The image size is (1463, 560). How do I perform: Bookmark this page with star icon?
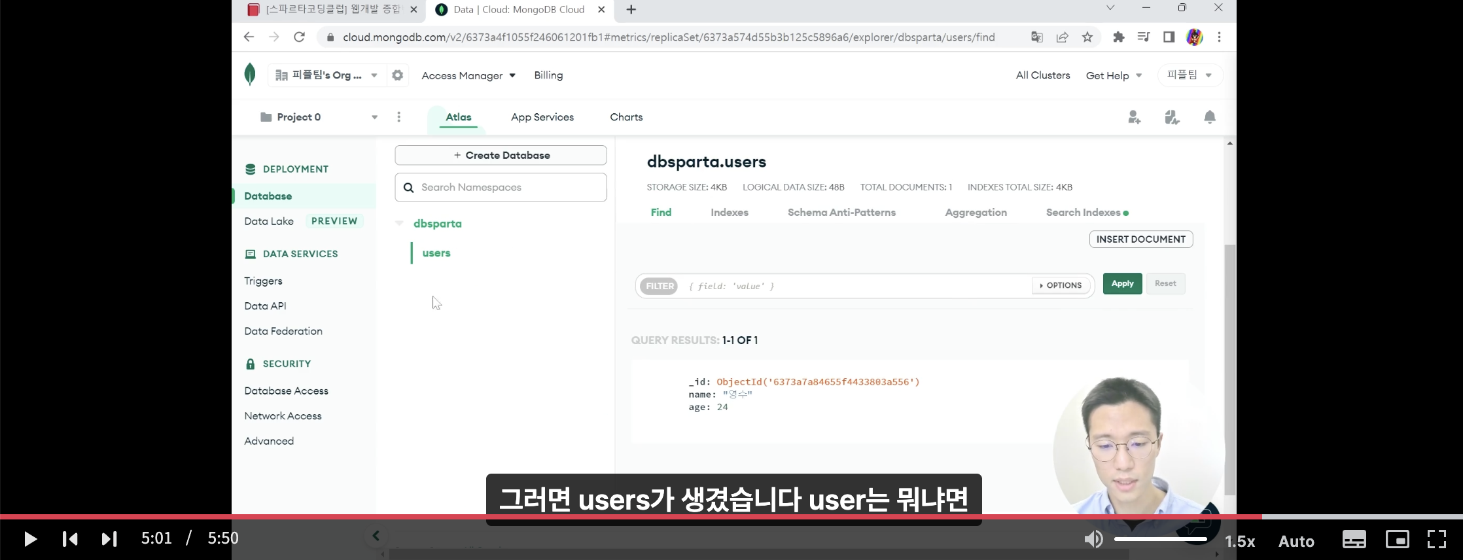click(1087, 37)
